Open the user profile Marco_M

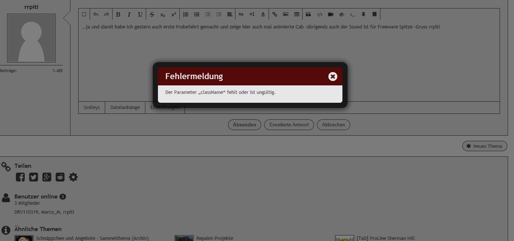(x=50, y=212)
